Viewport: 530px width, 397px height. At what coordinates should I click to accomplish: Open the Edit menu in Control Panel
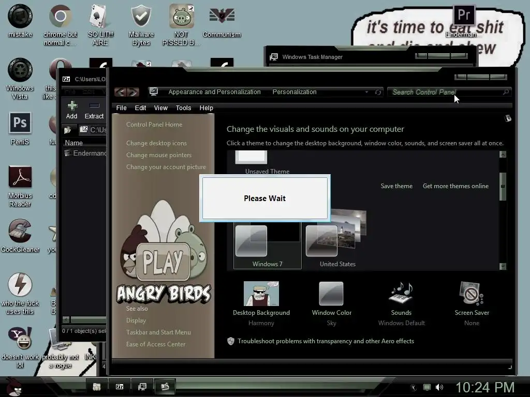pyautogui.click(x=140, y=108)
